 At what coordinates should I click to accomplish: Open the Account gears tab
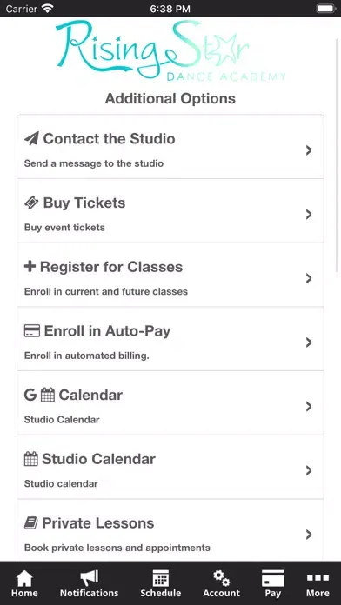(x=222, y=583)
